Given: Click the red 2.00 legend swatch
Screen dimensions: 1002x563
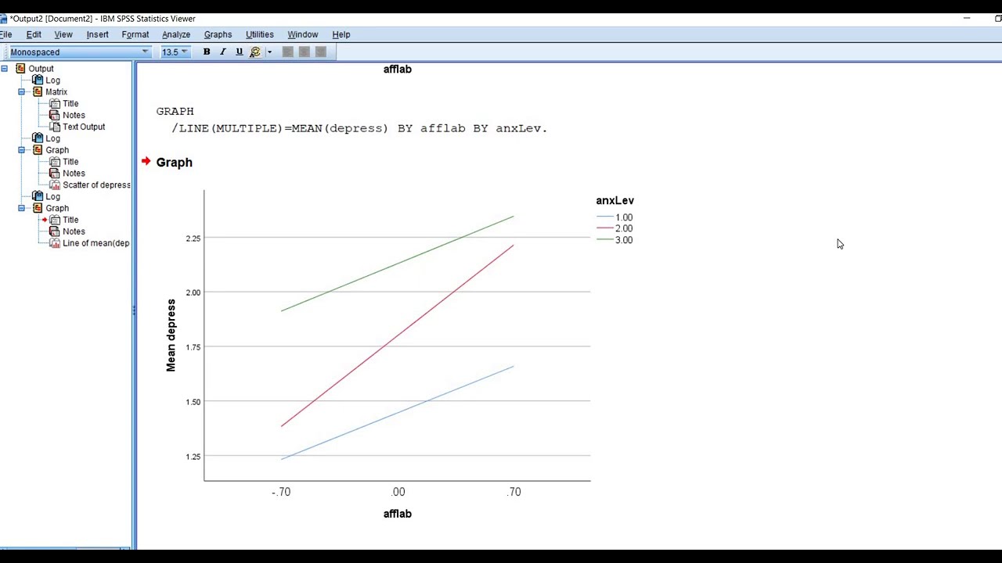Looking at the screenshot, I should click(604, 228).
